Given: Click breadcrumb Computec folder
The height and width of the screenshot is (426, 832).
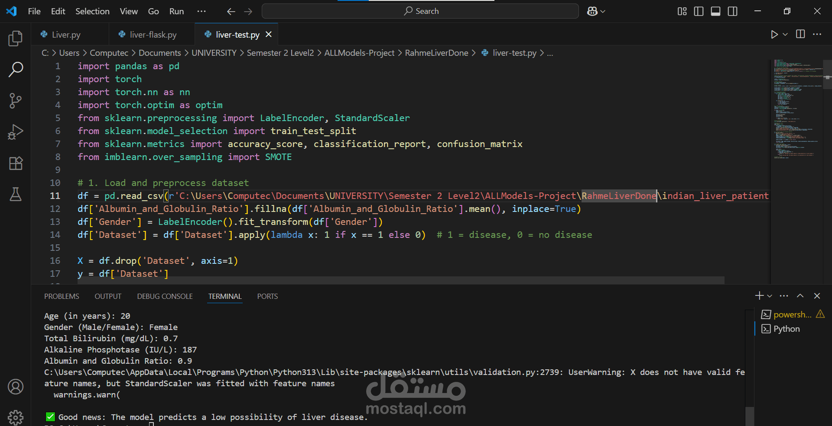Looking at the screenshot, I should click(x=109, y=53).
